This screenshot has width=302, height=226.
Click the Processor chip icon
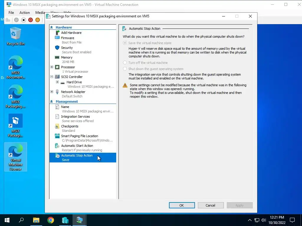coord(57,67)
